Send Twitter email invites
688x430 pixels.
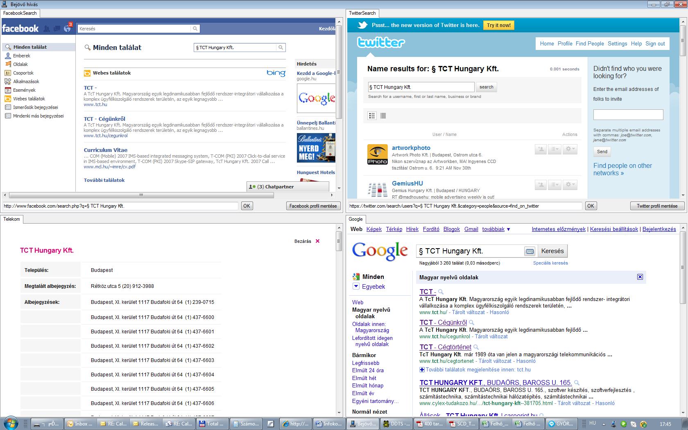602,152
